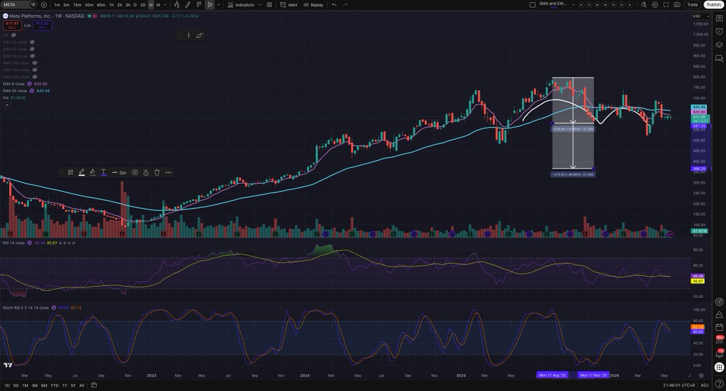Switch to the 1h timeframe
This screenshot has width=726, height=391.
coord(111,4)
